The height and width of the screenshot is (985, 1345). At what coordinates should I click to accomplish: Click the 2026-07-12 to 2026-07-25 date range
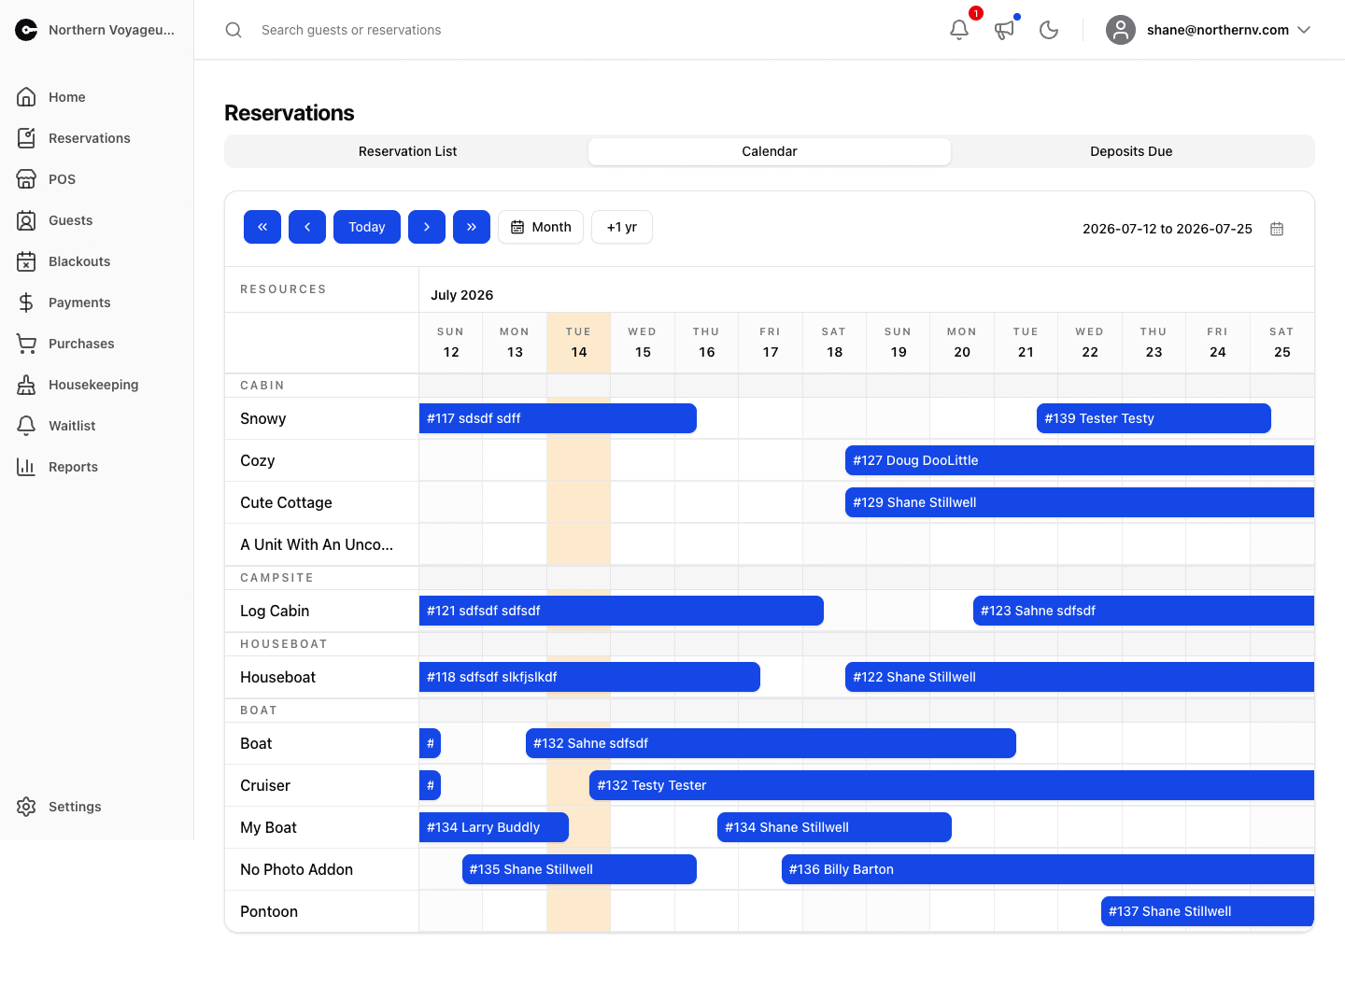(1168, 229)
